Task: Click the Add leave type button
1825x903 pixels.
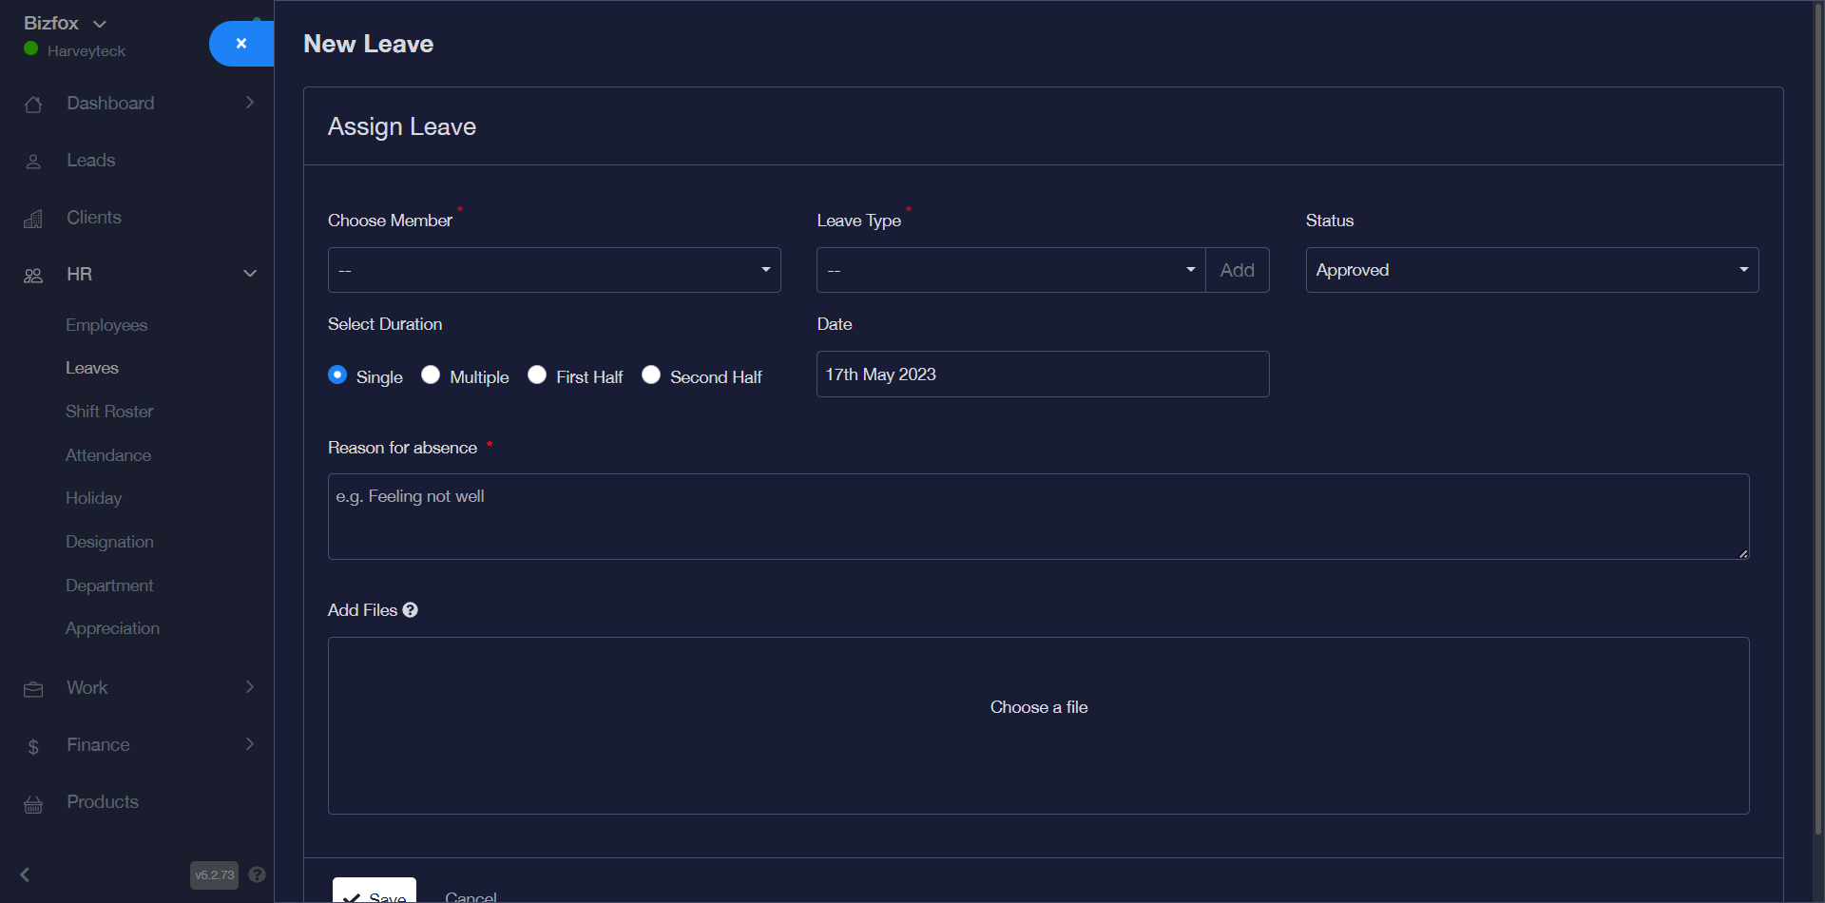Action: pos(1237,270)
